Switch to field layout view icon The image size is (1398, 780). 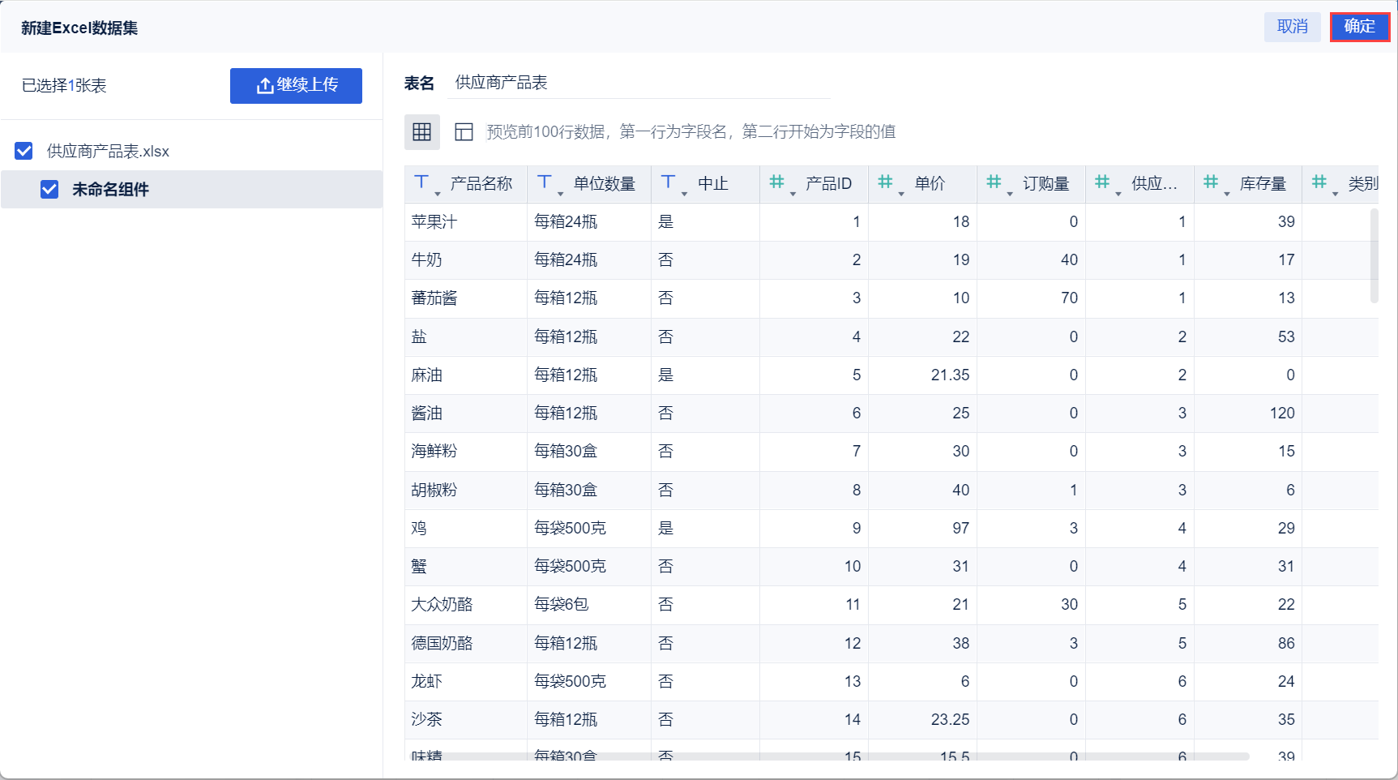[464, 132]
